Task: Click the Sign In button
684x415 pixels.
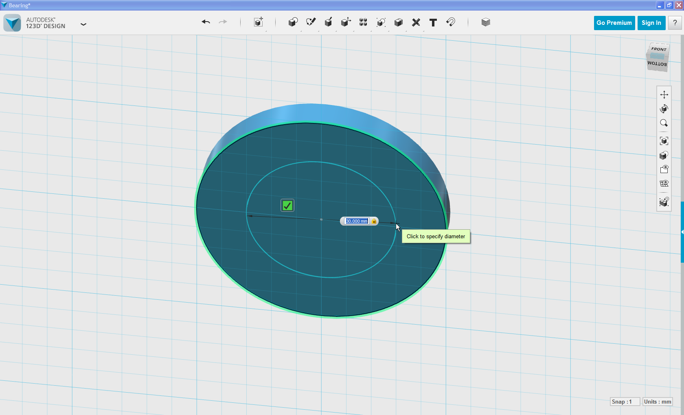Action: (x=651, y=23)
